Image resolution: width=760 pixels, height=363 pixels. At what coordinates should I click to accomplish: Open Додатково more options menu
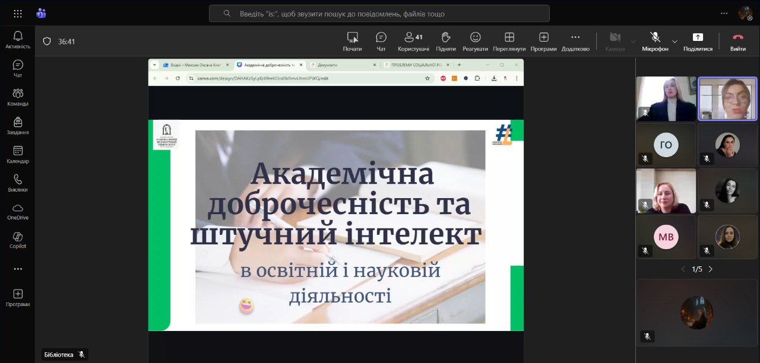[575, 41]
